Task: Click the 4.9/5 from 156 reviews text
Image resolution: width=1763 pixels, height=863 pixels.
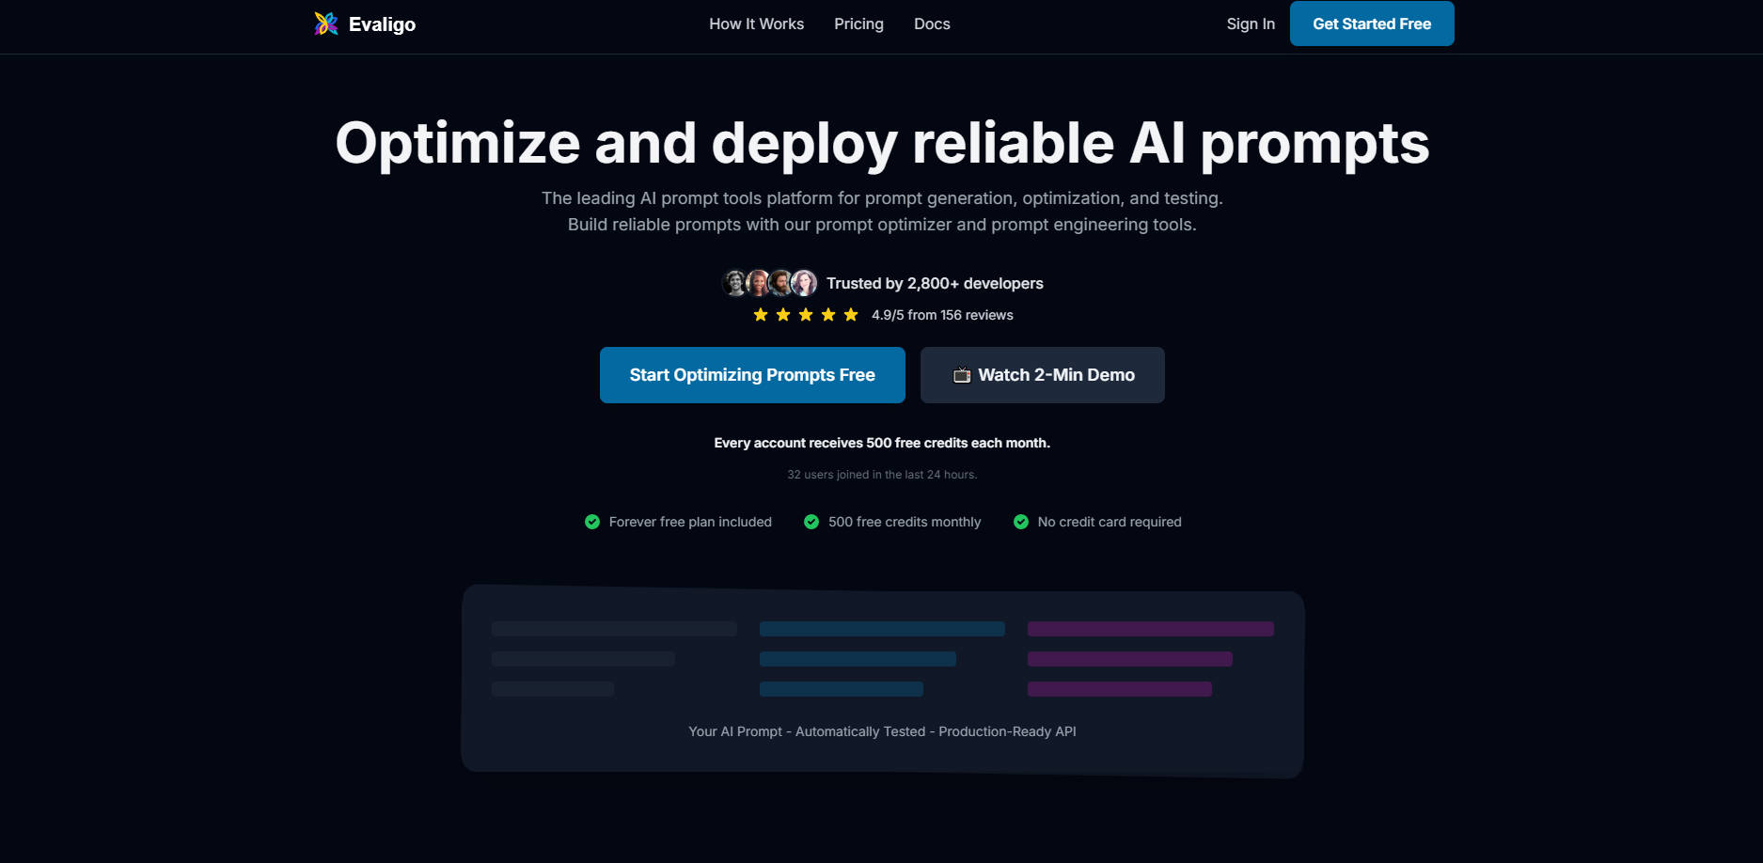Action: coord(942,315)
